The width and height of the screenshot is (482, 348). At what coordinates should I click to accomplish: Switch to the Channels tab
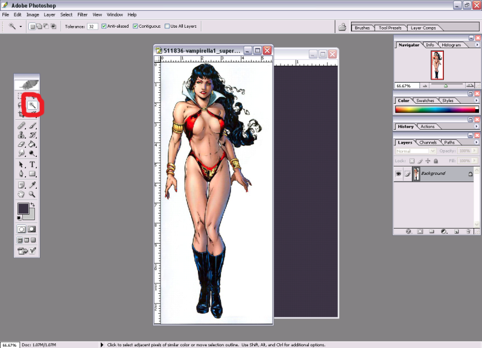click(428, 142)
